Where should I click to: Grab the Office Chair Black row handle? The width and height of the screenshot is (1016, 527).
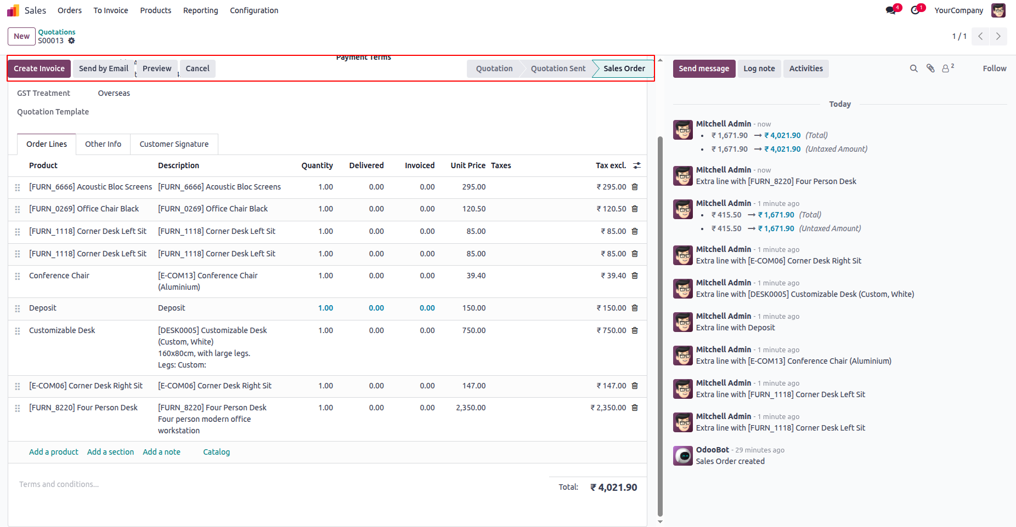tap(18, 209)
